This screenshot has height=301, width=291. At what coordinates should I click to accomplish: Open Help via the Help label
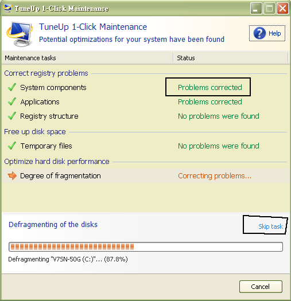pos(275,33)
